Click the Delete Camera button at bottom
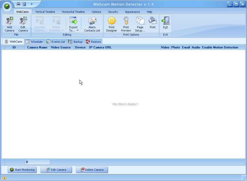 [x=92, y=170]
